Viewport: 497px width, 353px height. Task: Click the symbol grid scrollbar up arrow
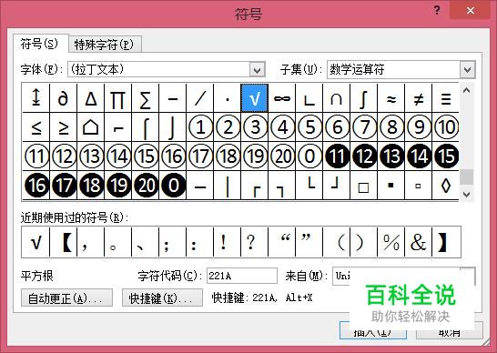(x=466, y=91)
